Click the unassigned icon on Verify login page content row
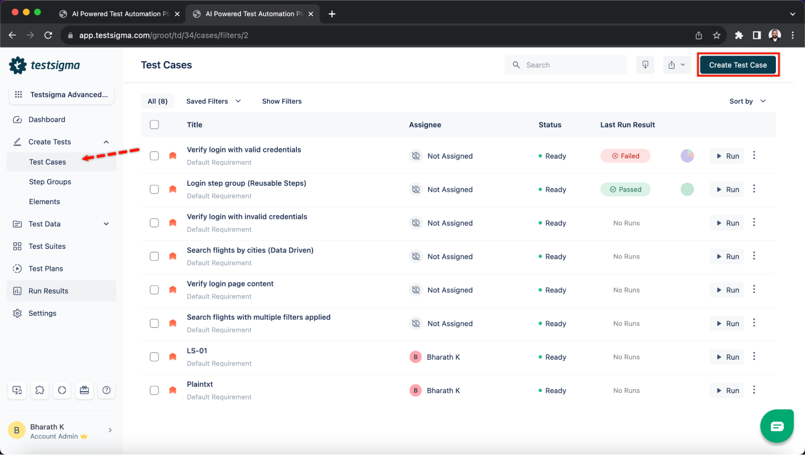 (416, 290)
